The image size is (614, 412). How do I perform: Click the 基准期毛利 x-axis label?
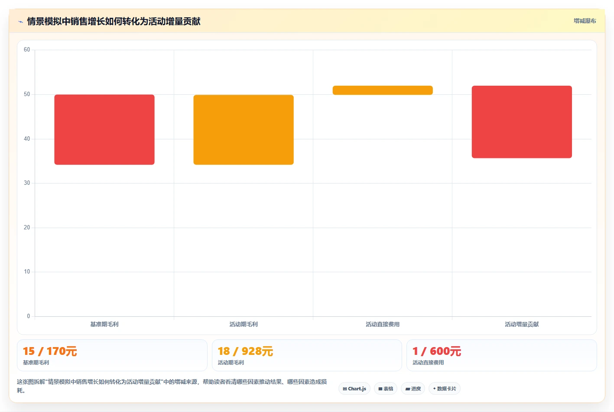104,324
